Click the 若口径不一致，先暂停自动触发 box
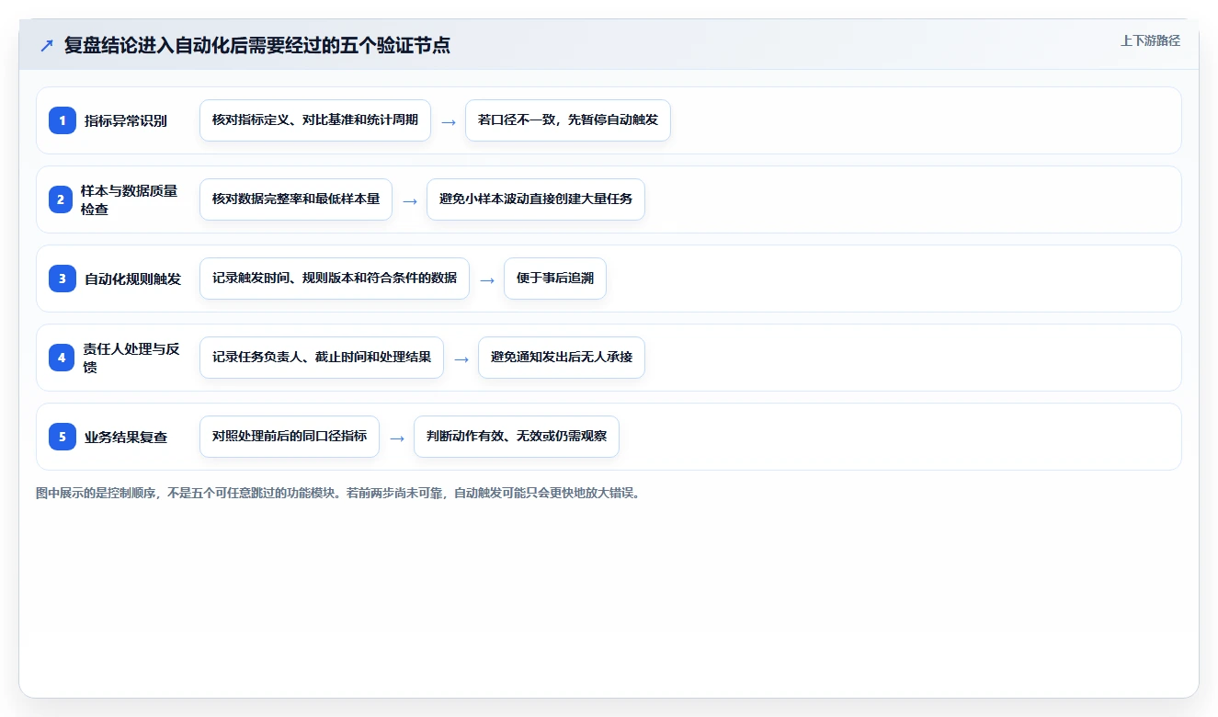Screen dimensions: 1218x717 click(568, 120)
